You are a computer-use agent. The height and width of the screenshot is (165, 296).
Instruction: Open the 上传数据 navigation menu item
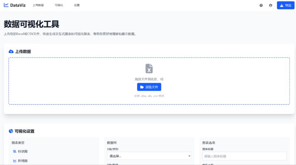[x=38, y=5]
